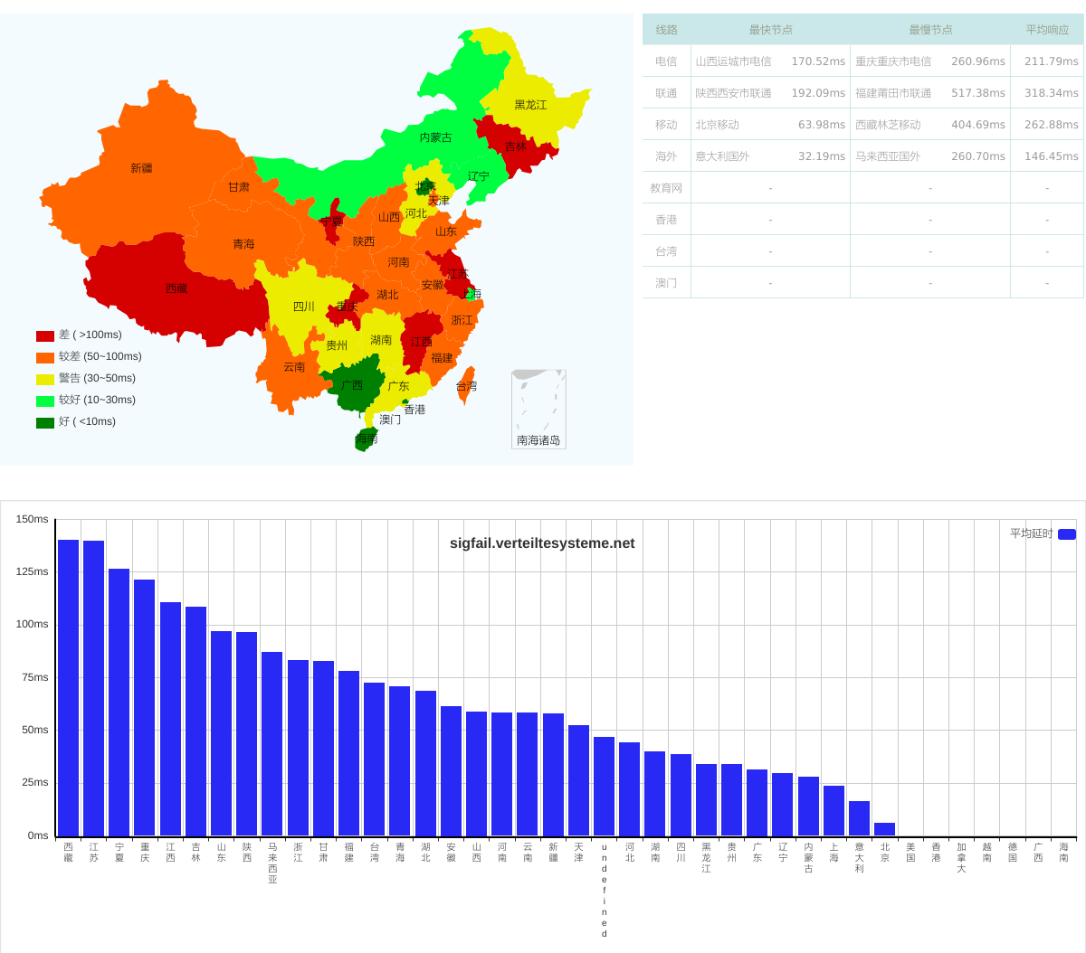Image resolution: width=1086 pixels, height=953 pixels.
Task: Select 黑龙江 province on the map
Action: [530, 105]
